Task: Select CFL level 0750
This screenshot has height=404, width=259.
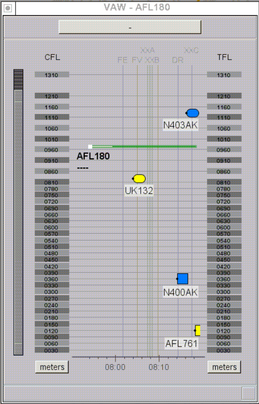Action: pos(52,195)
